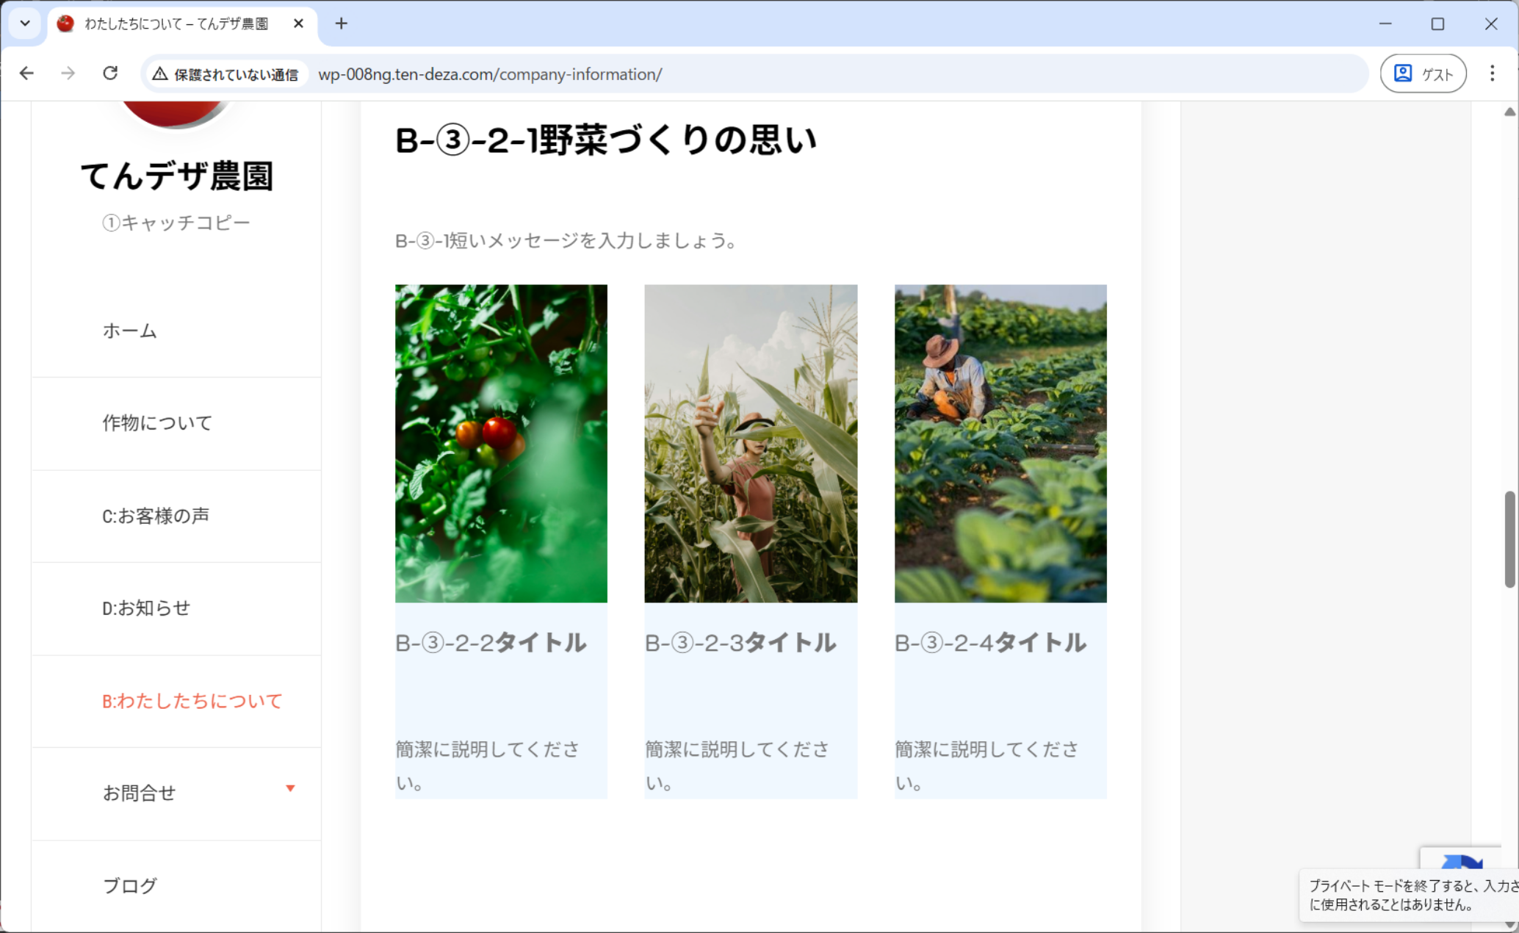Click the tomato plant photo
1519x933 pixels.
coord(501,443)
